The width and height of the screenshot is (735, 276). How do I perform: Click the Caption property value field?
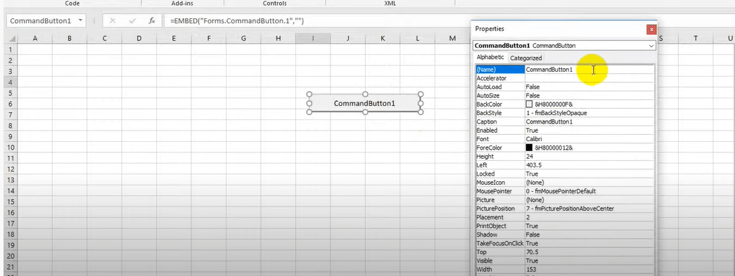coord(589,121)
